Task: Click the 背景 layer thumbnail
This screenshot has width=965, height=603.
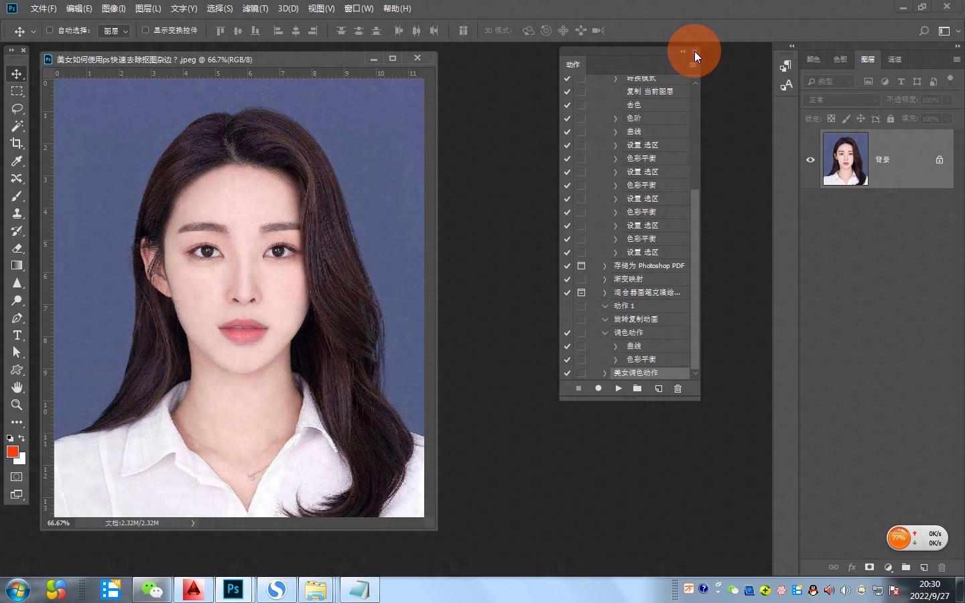Action: pos(845,159)
